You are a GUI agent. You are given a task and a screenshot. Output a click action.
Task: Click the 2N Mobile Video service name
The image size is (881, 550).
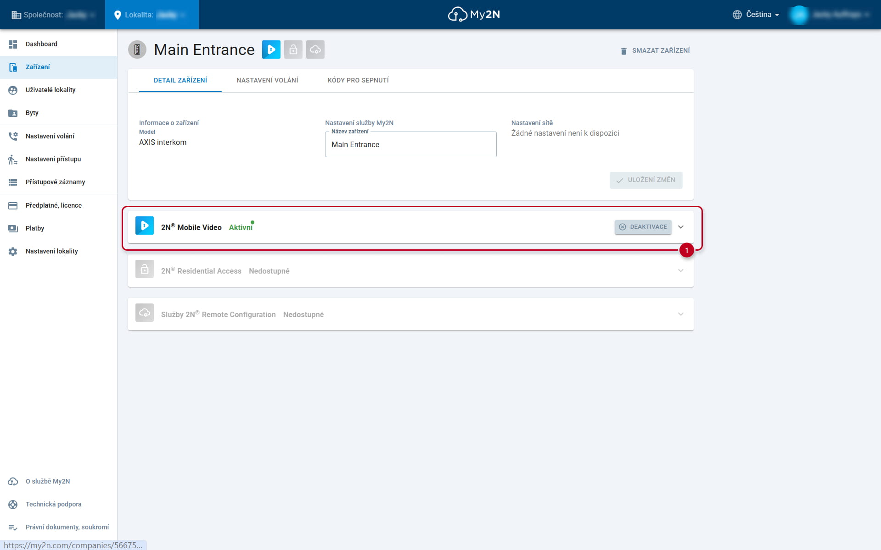click(191, 227)
